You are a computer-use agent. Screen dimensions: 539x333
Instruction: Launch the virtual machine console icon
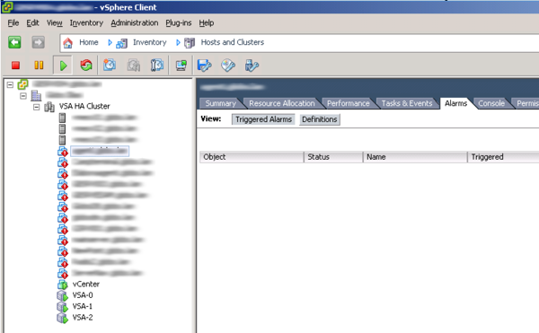[181, 65]
